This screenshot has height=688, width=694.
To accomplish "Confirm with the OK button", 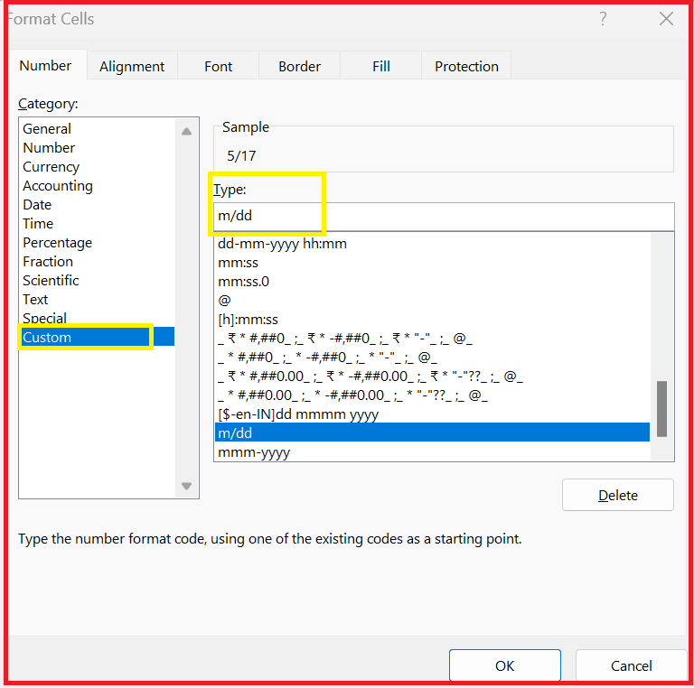I will pos(505,665).
